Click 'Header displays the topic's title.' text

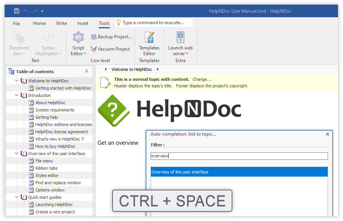tap(143, 86)
